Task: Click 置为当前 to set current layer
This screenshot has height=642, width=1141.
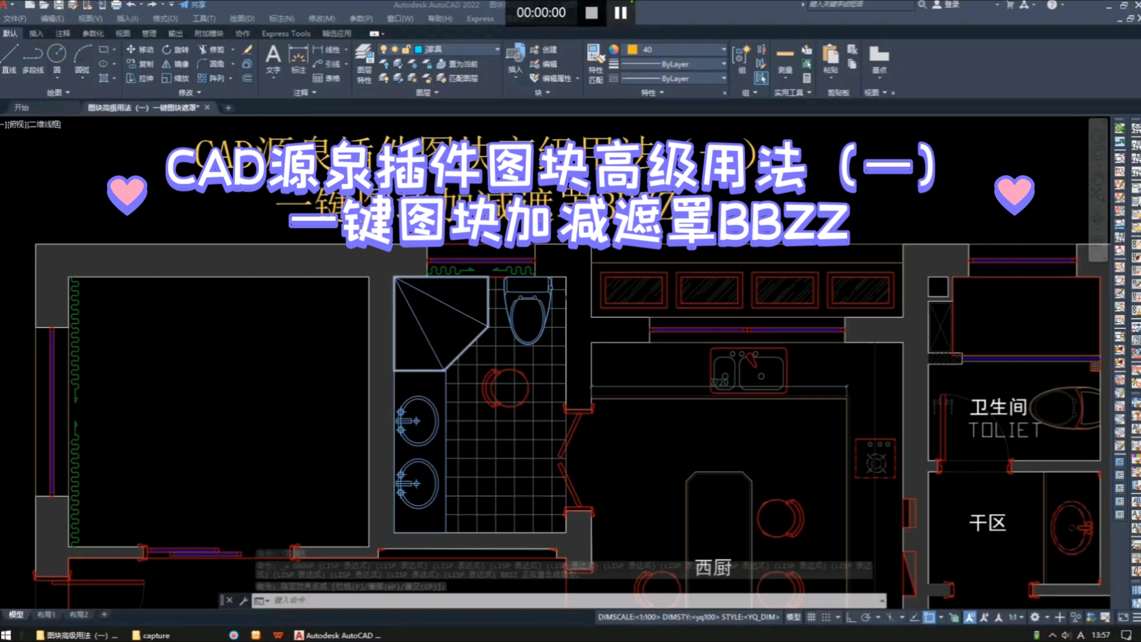Action: [463, 64]
